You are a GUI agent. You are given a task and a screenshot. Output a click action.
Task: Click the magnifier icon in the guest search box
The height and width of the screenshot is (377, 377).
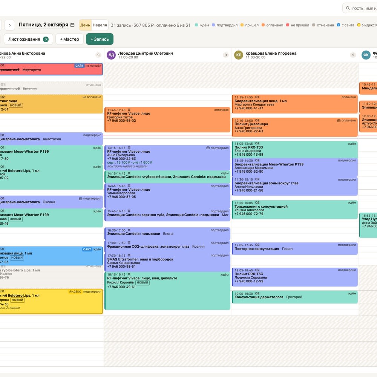348,8
